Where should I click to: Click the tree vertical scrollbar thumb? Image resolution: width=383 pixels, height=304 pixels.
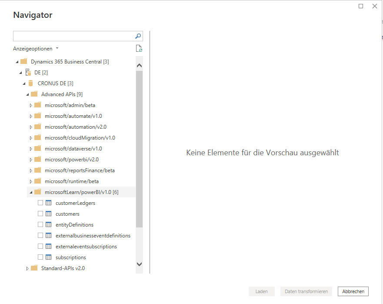[139, 149]
